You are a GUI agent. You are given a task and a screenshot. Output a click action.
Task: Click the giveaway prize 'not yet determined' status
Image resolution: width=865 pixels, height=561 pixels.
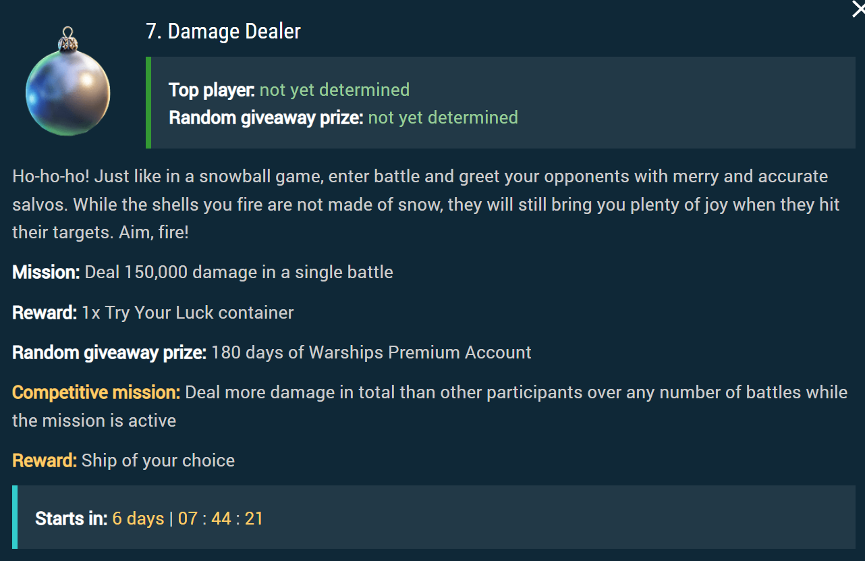(x=443, y=117)
